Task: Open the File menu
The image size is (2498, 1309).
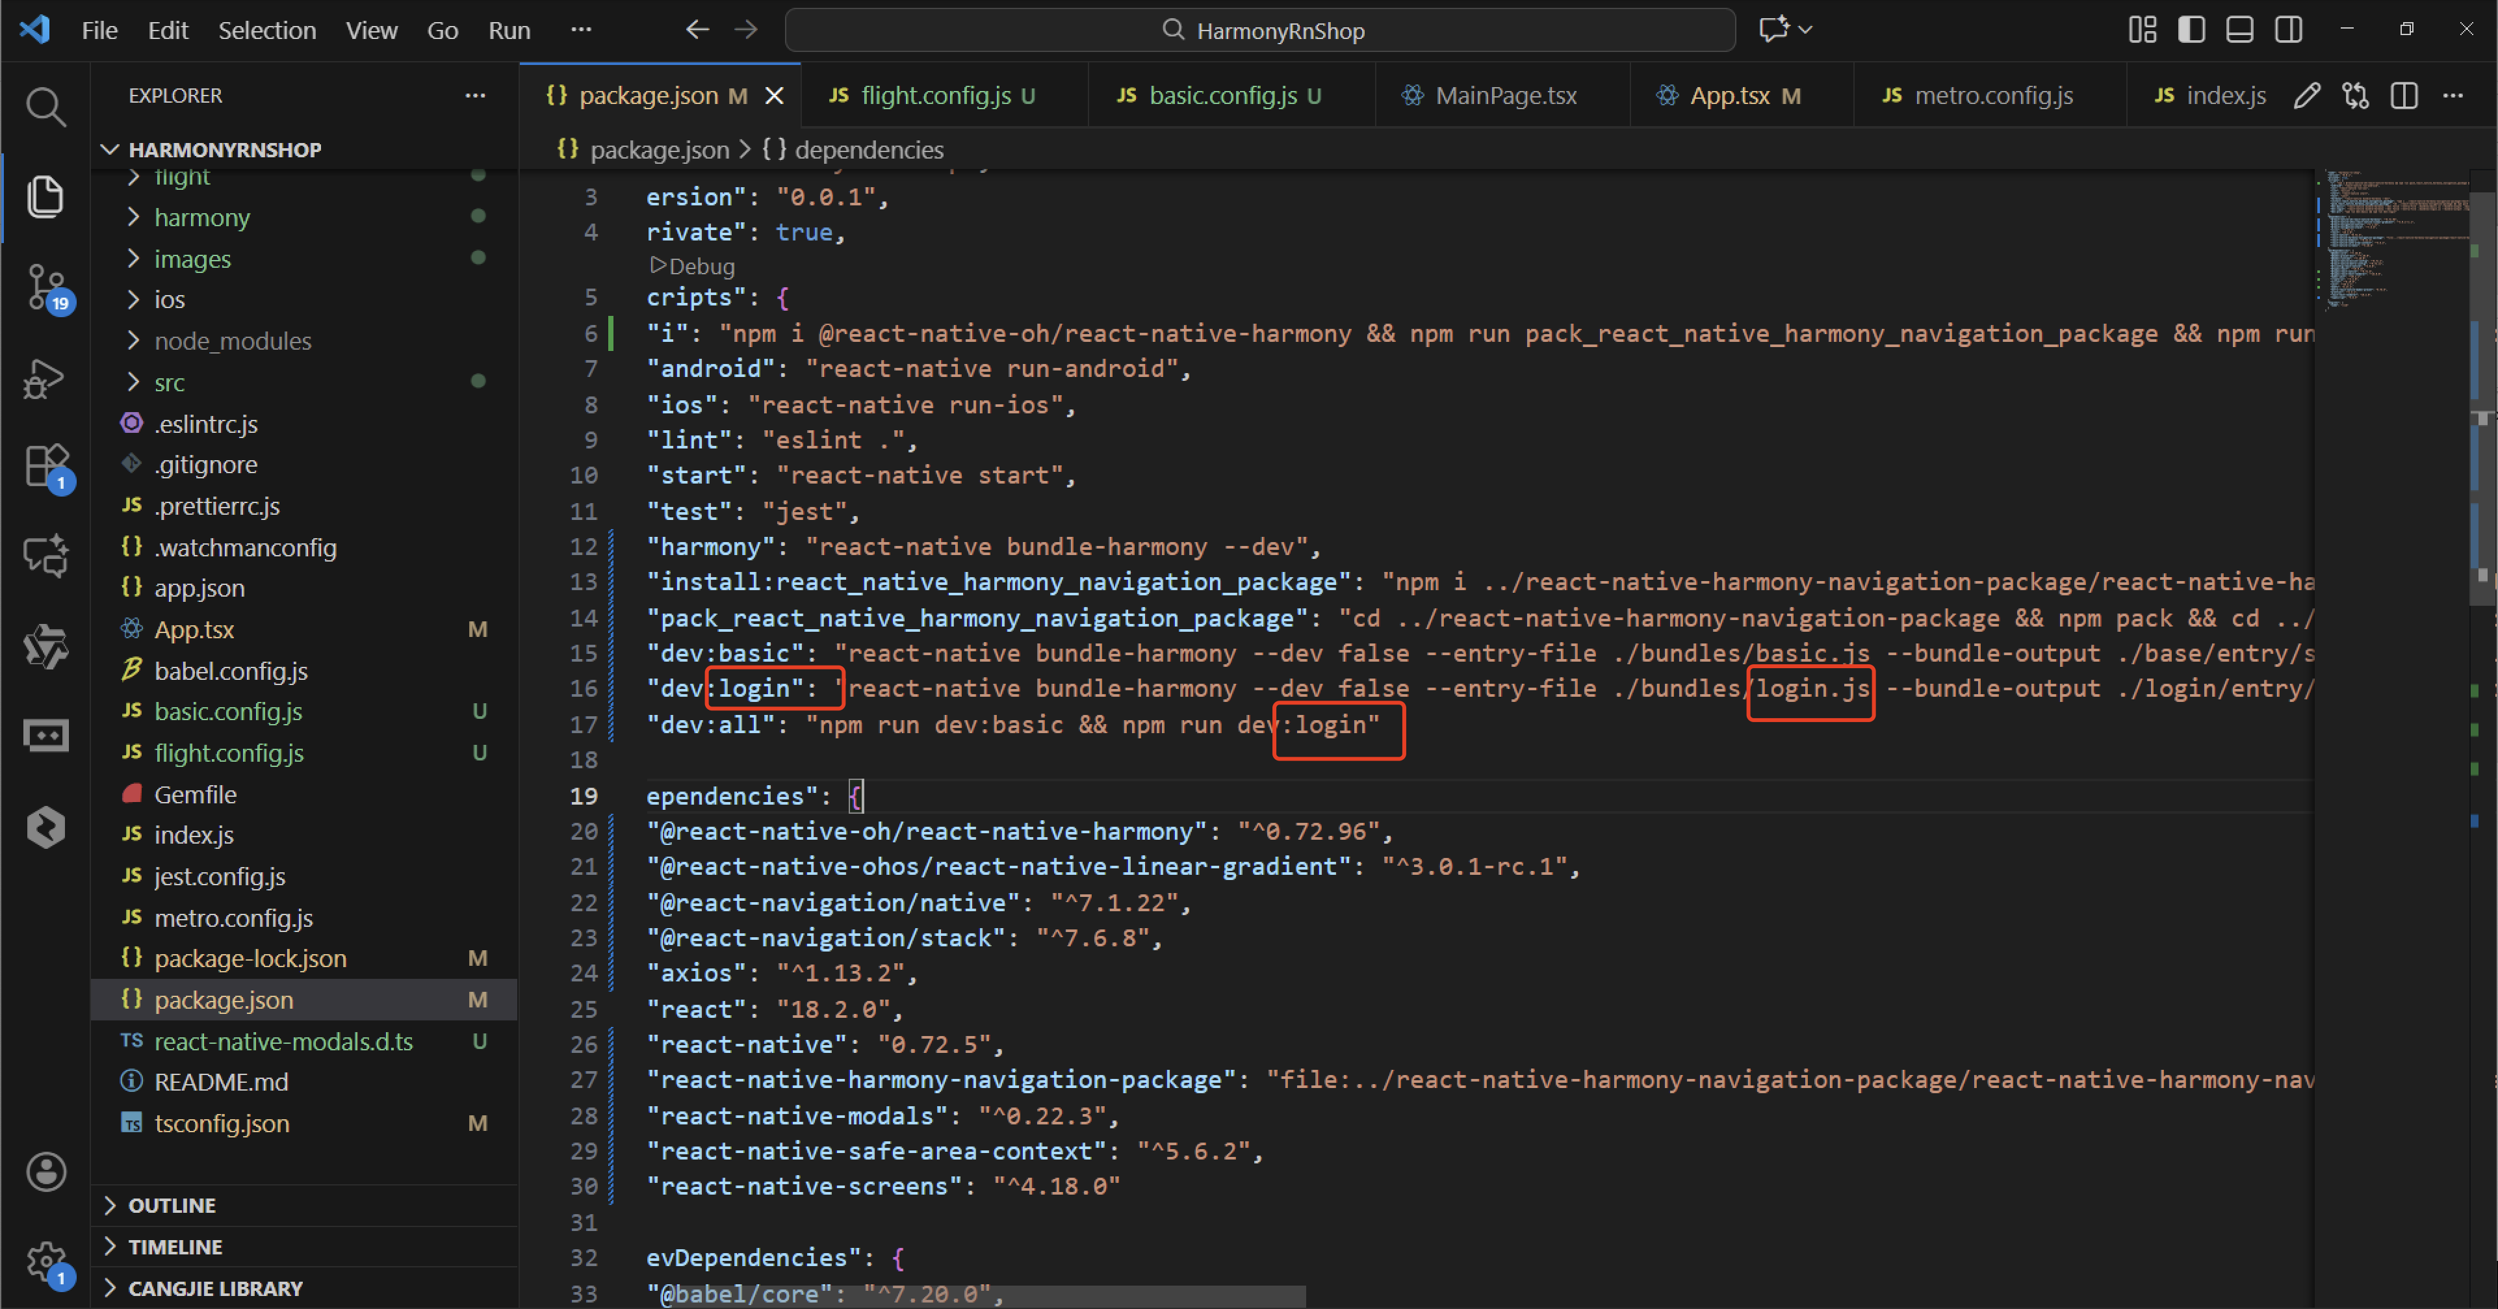Action: (x=100, y=30)
